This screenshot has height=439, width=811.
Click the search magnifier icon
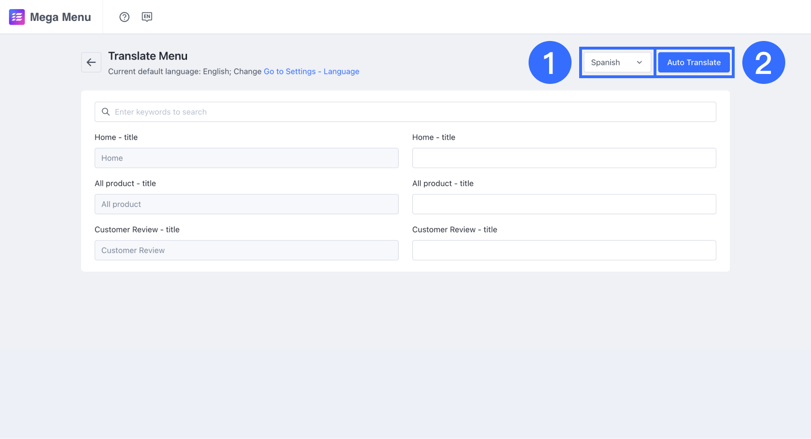point(106,112)
